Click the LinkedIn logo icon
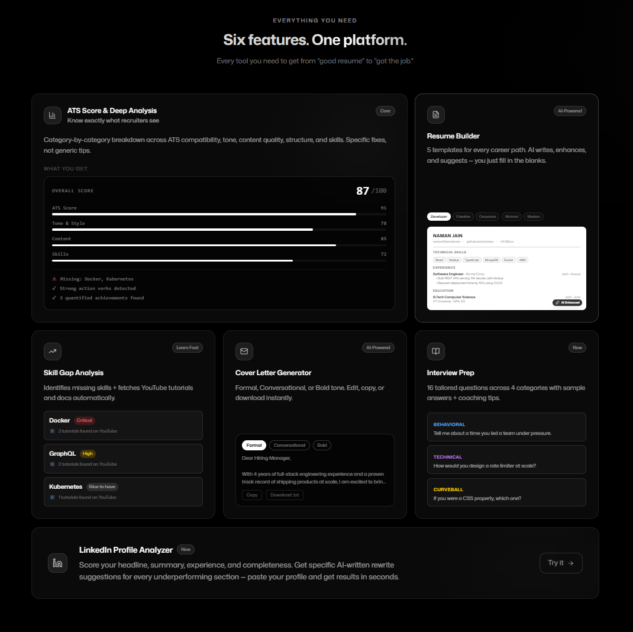 pos(58,563)
